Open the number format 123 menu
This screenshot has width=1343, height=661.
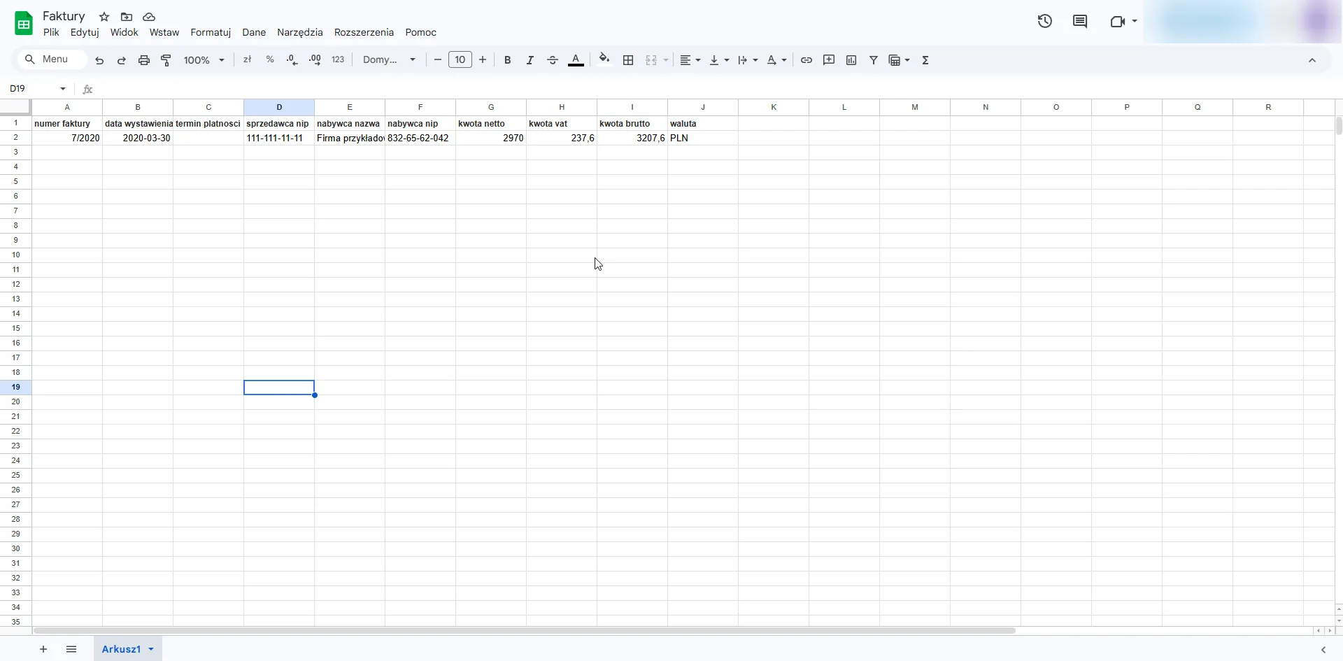coord(338,60)
